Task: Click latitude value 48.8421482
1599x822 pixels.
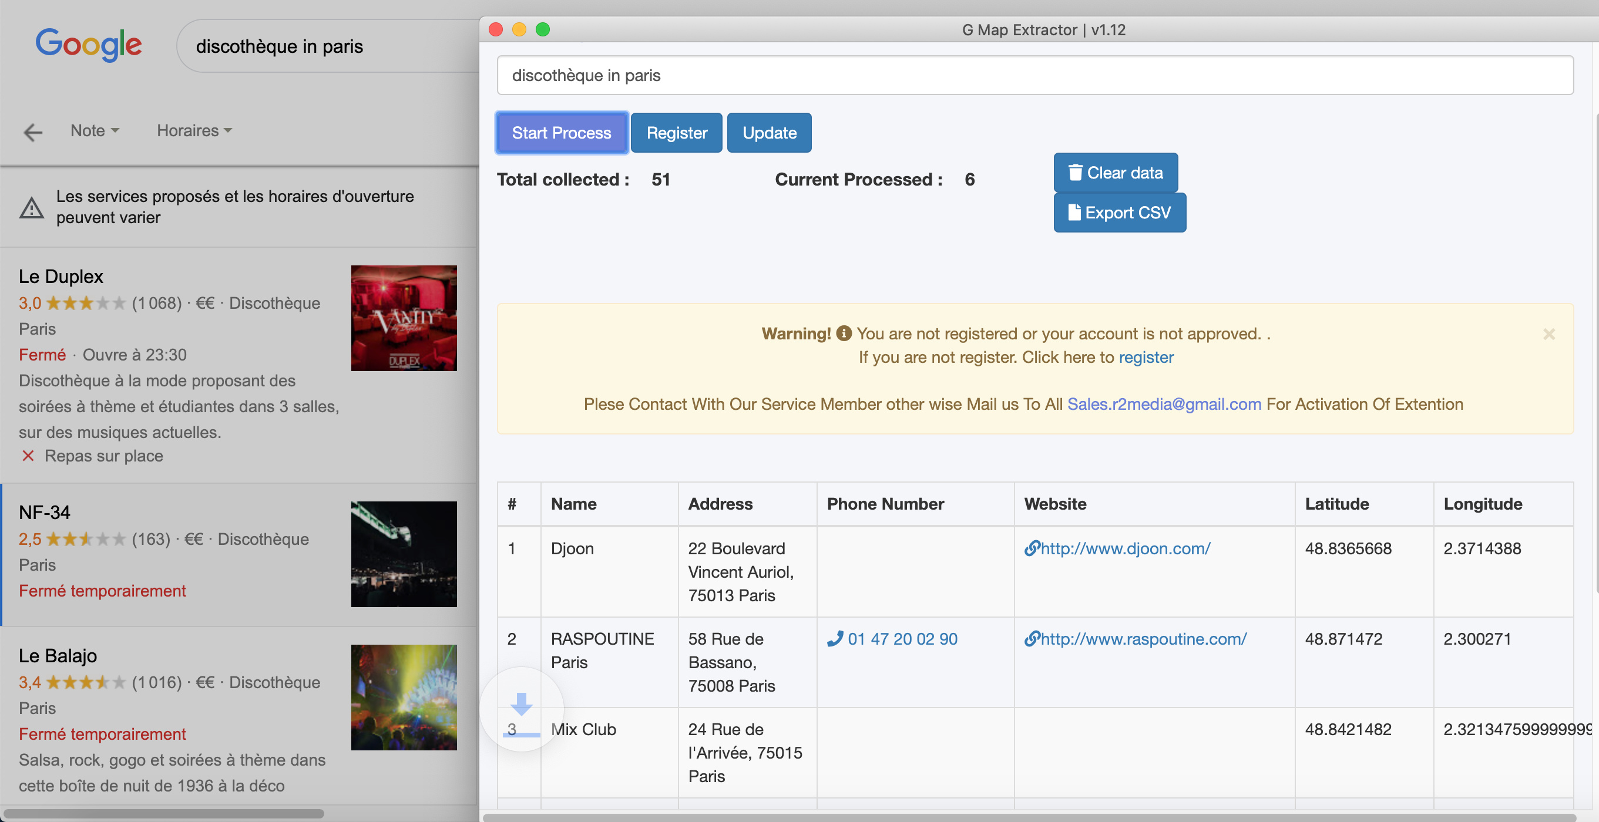Action: point(1348,730)
